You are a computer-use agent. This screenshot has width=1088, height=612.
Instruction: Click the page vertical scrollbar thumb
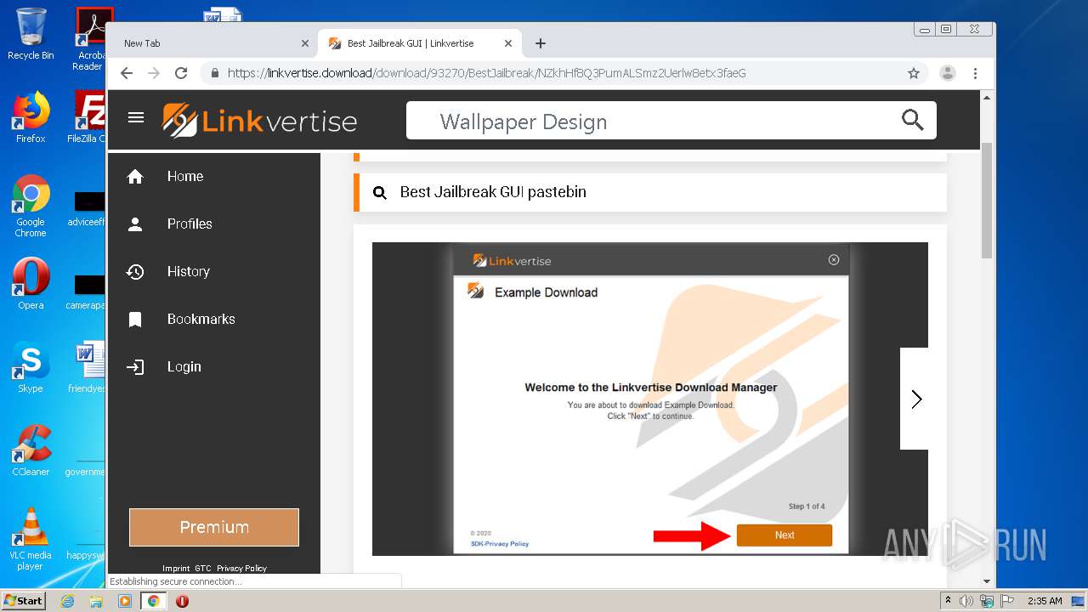click(x=987, y=200)
